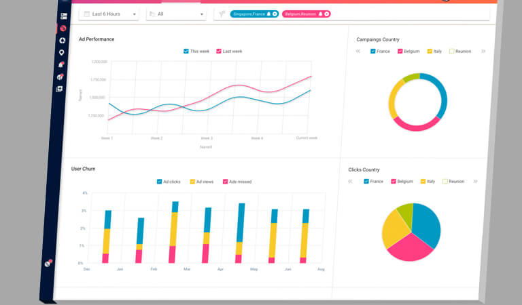Uncheck France in Campaings Country legend
Viewport: 522px width, 305px height.
[x=373, y=51]
